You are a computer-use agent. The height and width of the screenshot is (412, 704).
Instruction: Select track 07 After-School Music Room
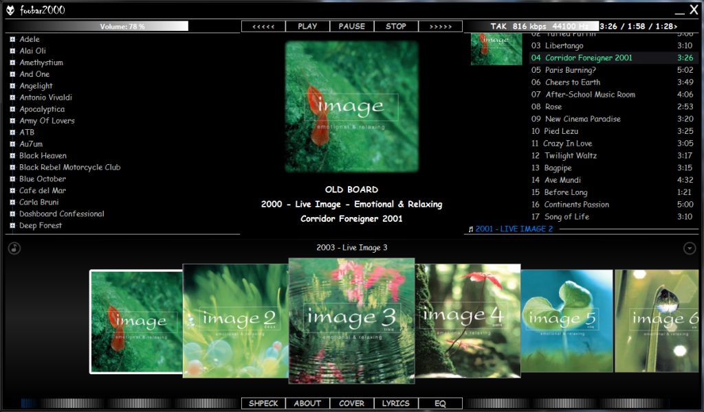613,95
